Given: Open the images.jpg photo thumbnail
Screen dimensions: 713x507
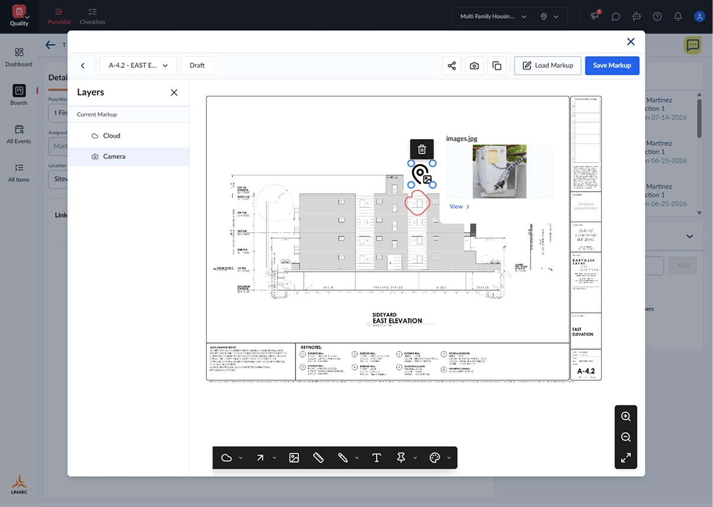Looking at the screenshot, I should point(499,171).
